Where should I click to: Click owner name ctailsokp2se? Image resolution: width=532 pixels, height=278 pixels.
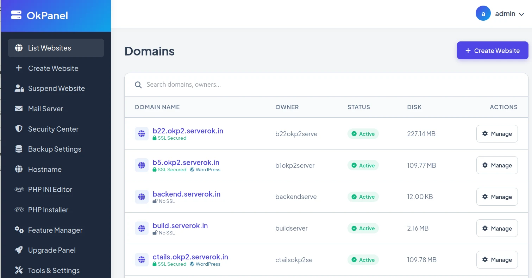294,260
